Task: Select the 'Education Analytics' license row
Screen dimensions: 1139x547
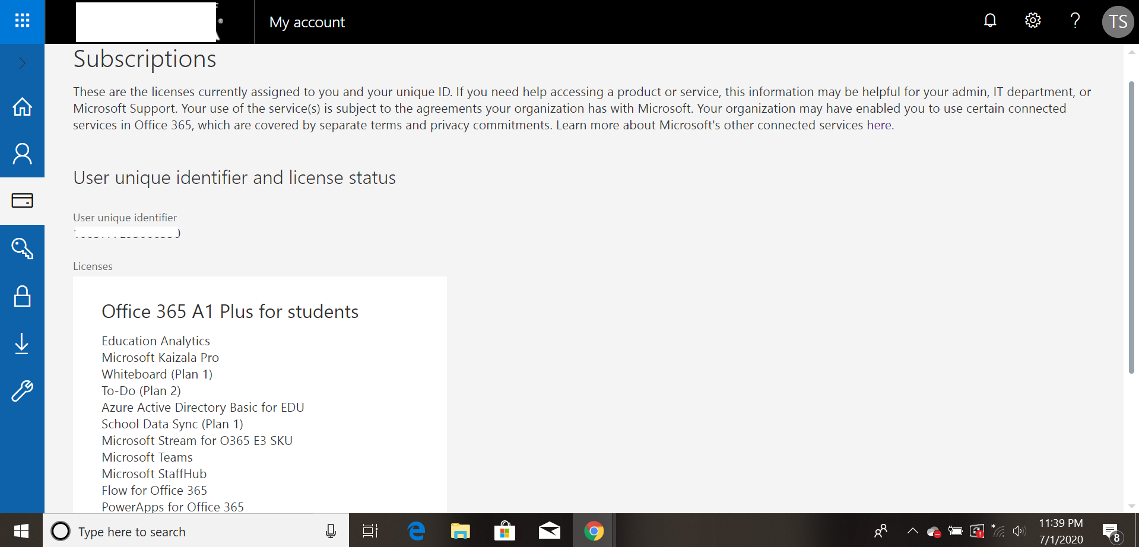Action: click(x=156, y=341)
